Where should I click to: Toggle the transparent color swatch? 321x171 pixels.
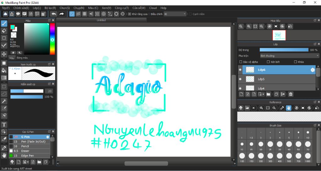pos(14,35)
